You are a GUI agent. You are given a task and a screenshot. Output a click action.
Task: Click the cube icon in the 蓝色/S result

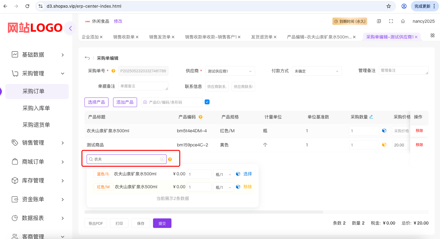coord(238,174)
